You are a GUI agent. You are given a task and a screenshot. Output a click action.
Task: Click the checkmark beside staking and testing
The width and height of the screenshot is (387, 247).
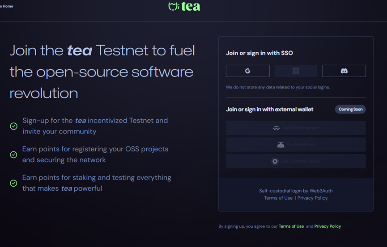[x=14, y=183]
